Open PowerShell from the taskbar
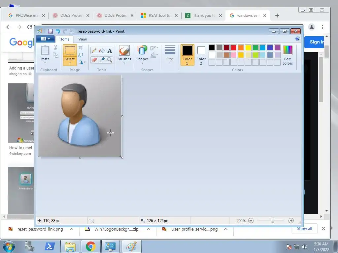This screenshot has height=253, width=338. click(x=50, y=246)
